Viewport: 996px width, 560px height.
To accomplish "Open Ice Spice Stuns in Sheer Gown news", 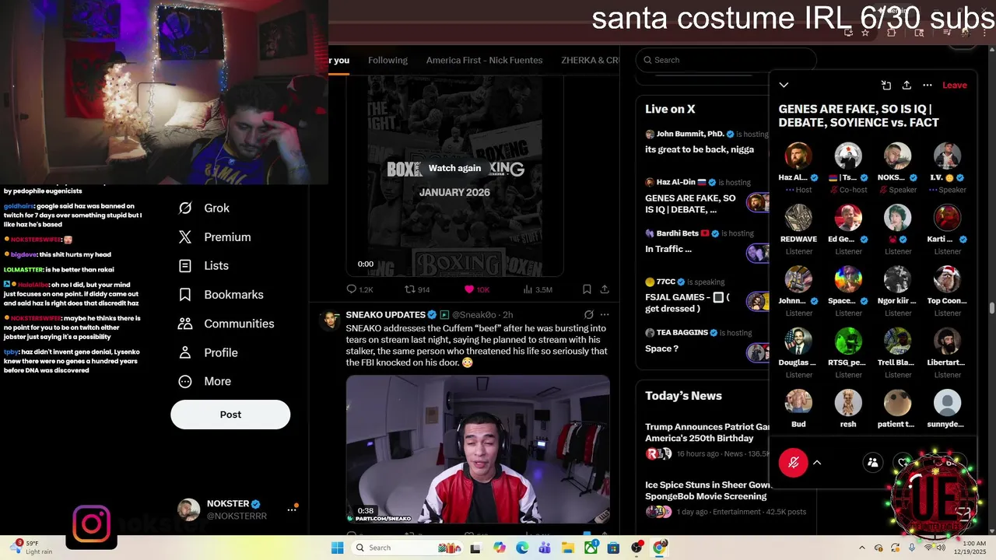I will pos(707,498).
